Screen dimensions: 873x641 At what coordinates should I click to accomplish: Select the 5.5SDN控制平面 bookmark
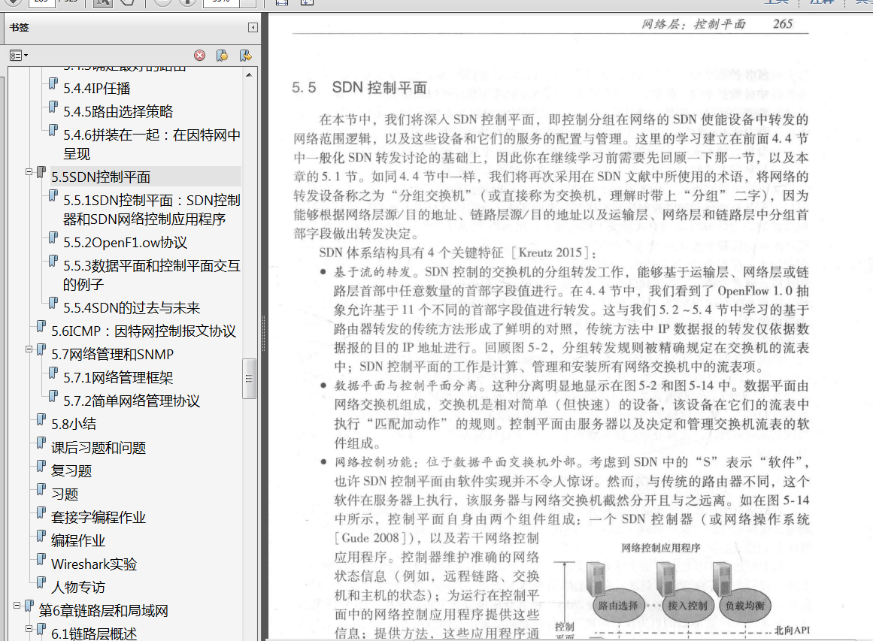pyautogui.click(x=101, y=177)
